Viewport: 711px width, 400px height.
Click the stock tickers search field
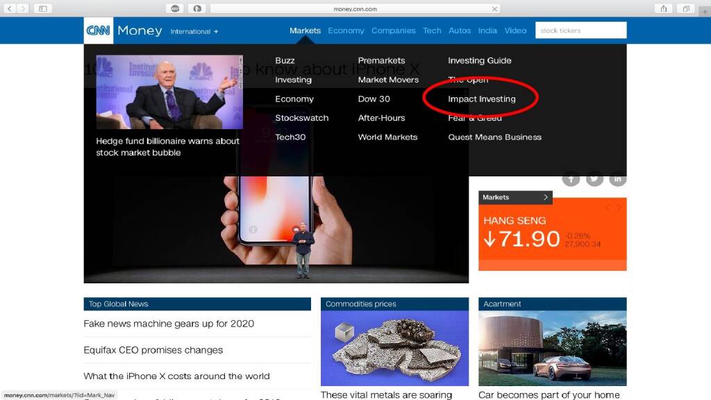pyautogui.click(x=580, y=31)
